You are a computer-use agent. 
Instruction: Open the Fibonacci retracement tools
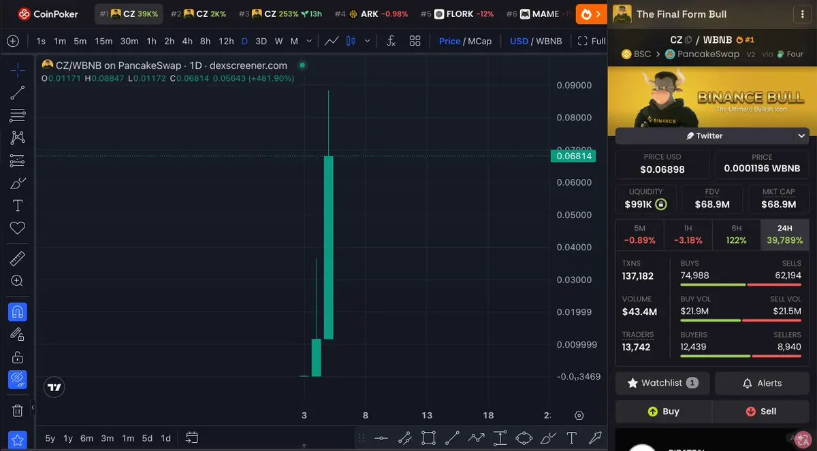point(18,115)
